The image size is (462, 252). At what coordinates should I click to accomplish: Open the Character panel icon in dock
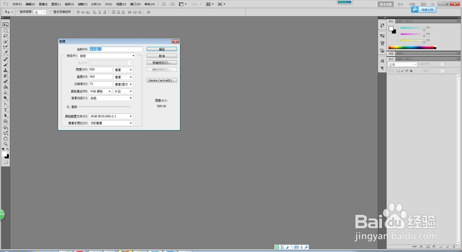pos(382,61)
